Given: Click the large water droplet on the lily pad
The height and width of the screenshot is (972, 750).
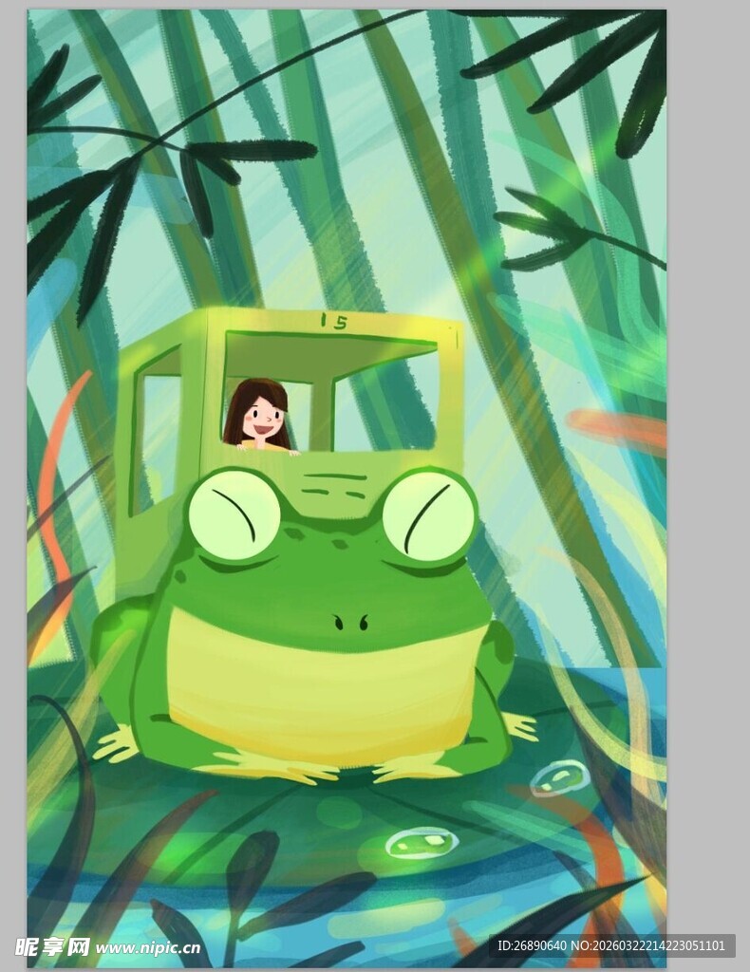Looking at the screenshot, I should pyautogui.click(x=421, y=842).
